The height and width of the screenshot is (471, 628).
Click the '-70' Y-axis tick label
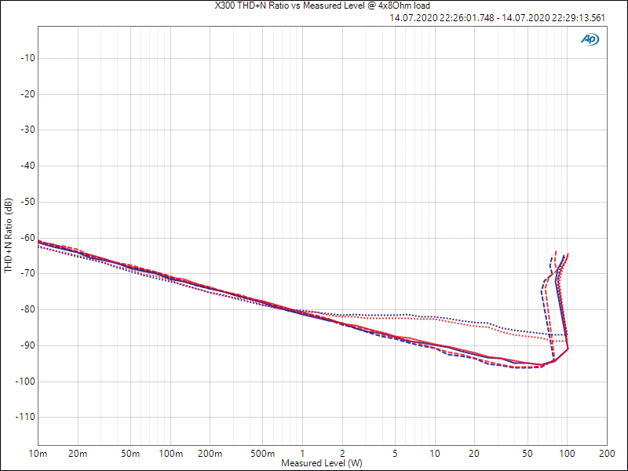pyautogui.click(x=27, y=273)
